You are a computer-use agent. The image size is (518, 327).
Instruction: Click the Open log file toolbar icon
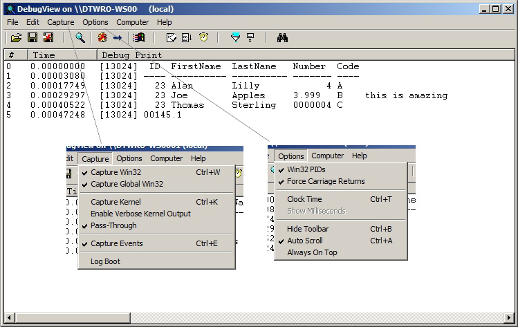coord(16,37)
